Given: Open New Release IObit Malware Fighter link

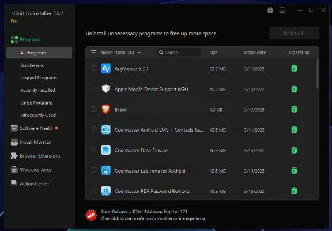Looking at the screenshot, I should pos(144,211).
